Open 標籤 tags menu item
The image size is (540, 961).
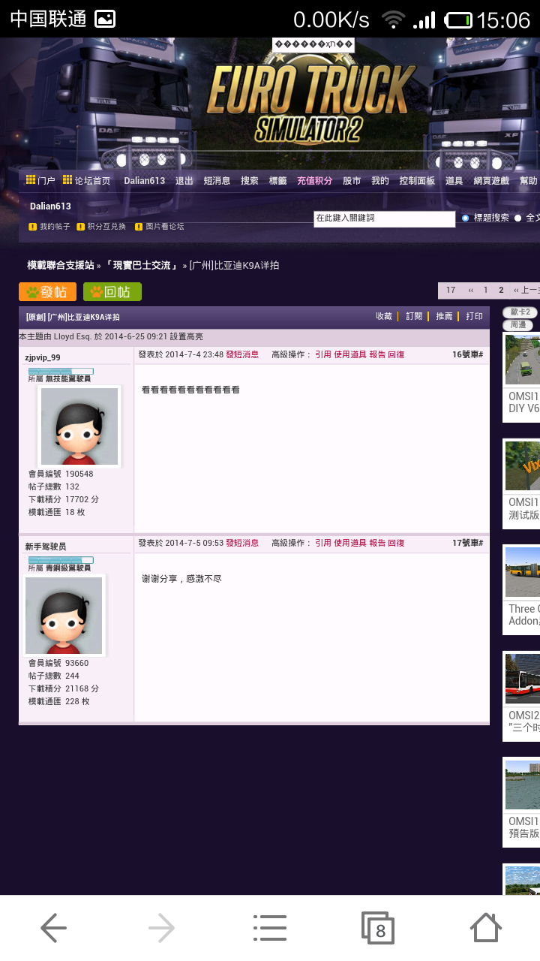[277, 180]
